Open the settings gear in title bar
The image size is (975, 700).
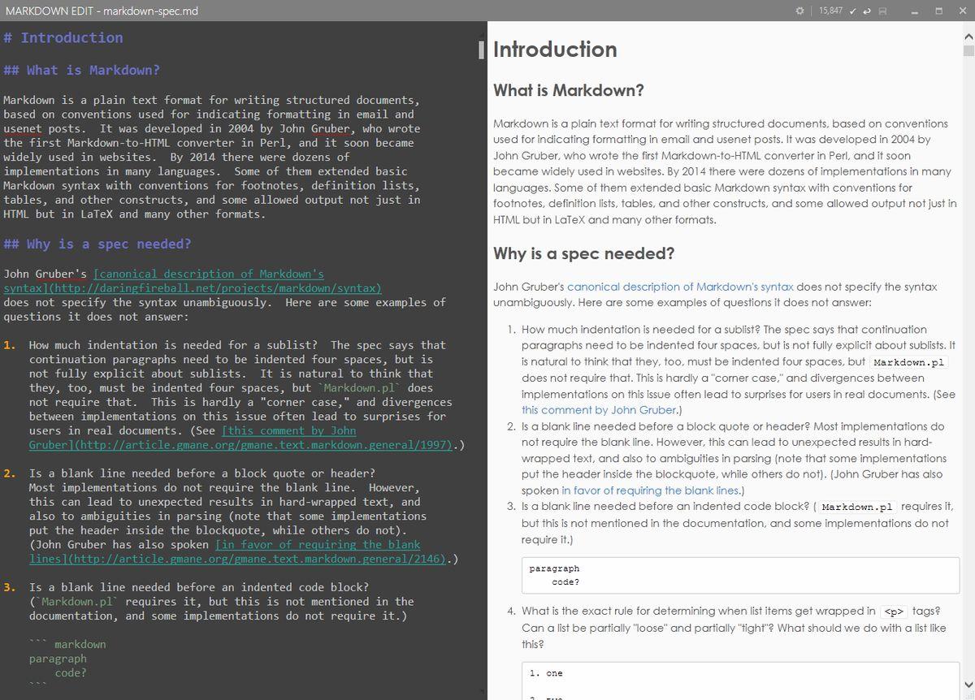(x=800, y=11)
